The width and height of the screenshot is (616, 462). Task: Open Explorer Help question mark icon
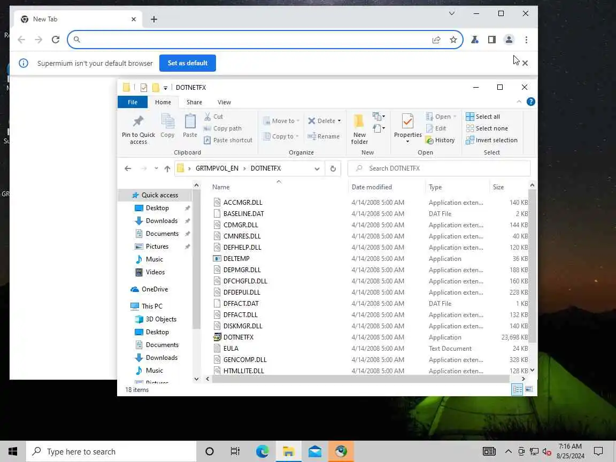point(531,102)
